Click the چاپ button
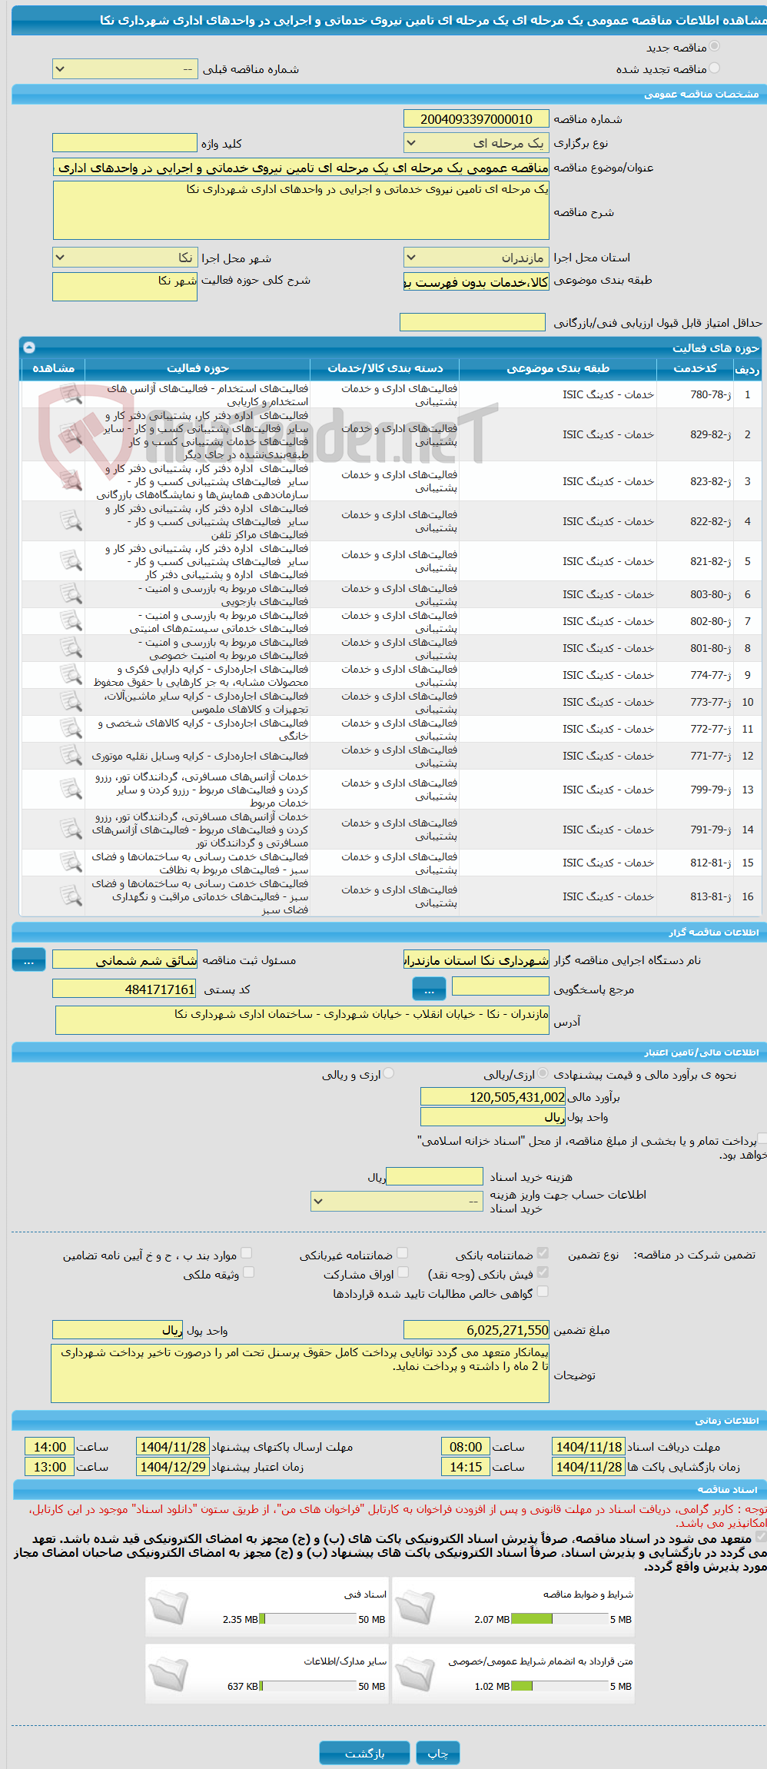 [x=438, y=1753]
